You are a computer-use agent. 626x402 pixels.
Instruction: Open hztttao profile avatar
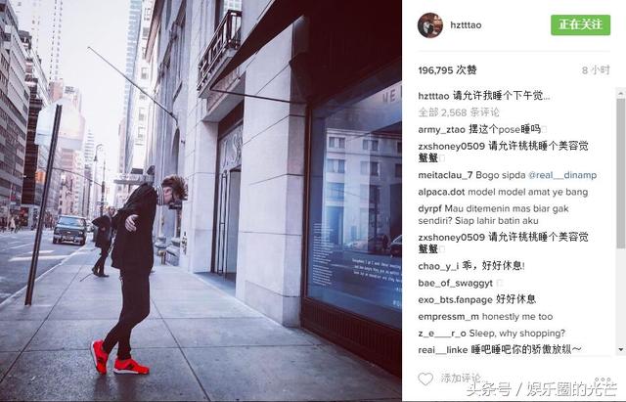pyautogui.click(x=430, y=25)
